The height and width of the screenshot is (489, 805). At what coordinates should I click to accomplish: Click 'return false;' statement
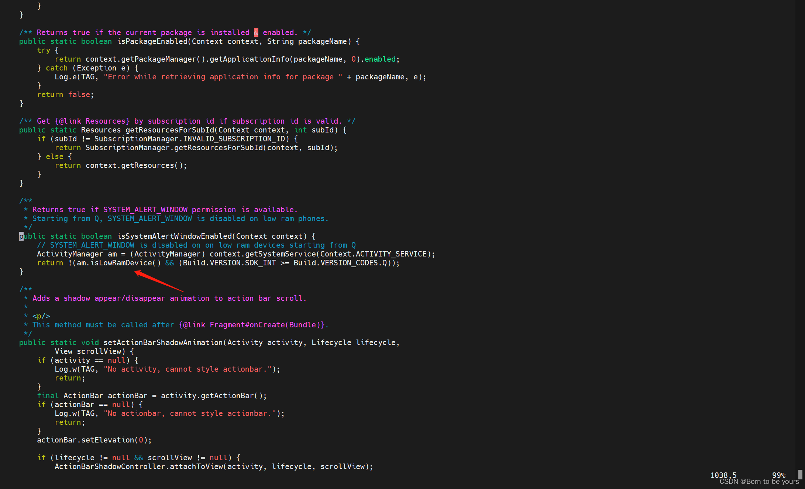[x=65, y=94]
